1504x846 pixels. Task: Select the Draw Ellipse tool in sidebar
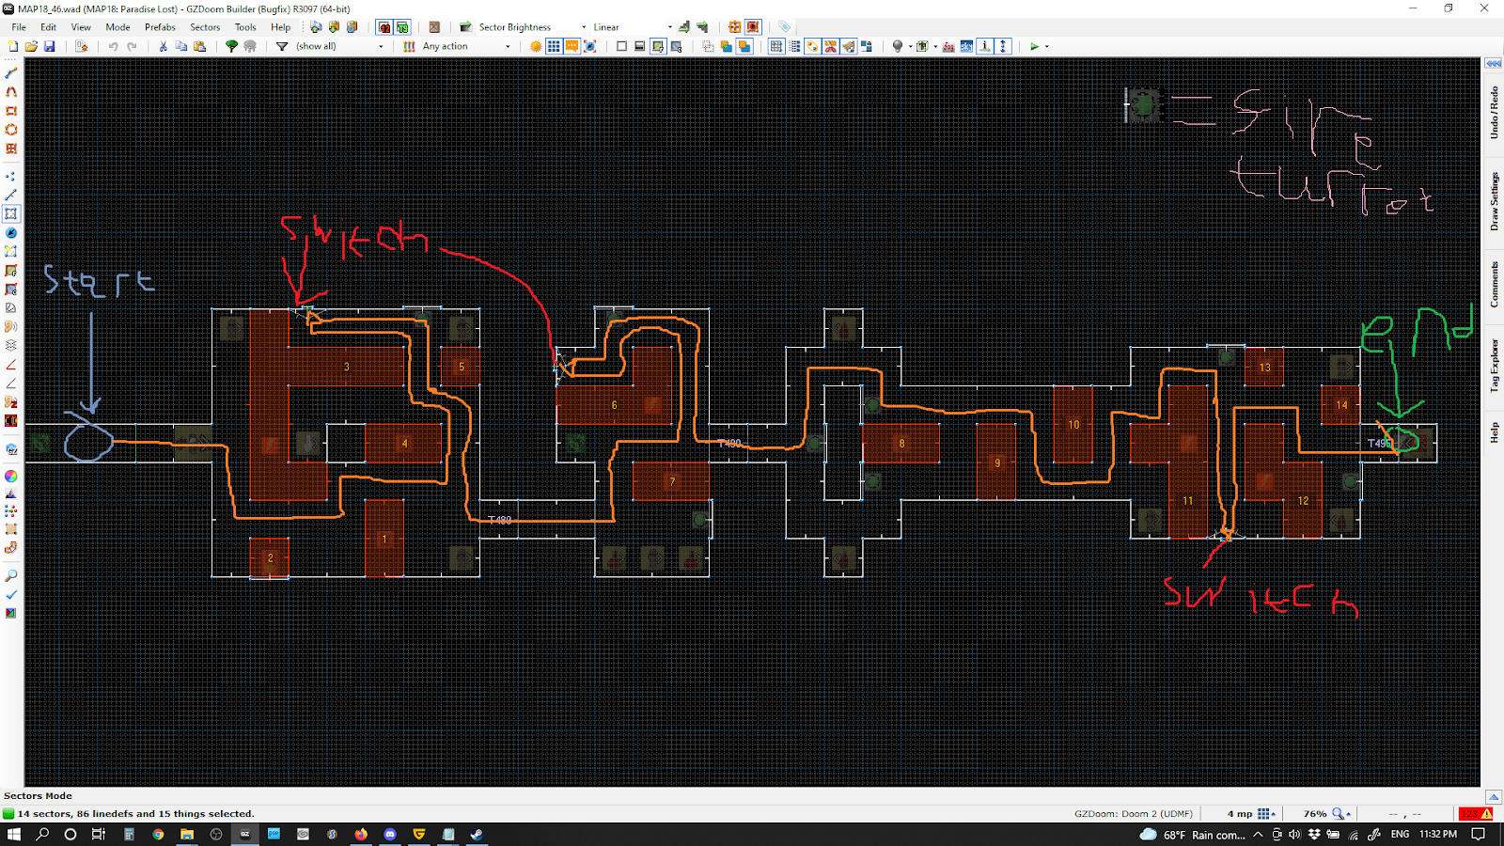11,130
